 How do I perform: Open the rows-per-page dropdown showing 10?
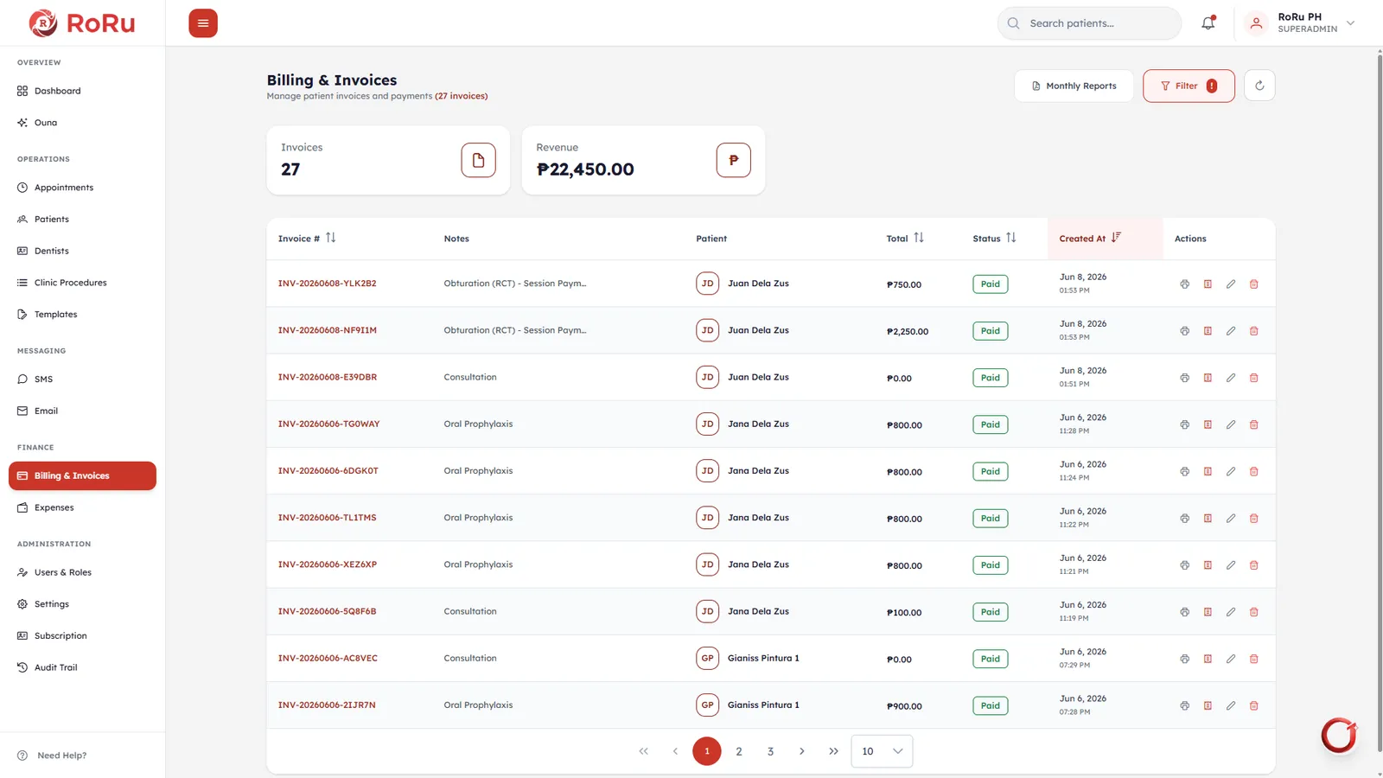pos(882,751)
